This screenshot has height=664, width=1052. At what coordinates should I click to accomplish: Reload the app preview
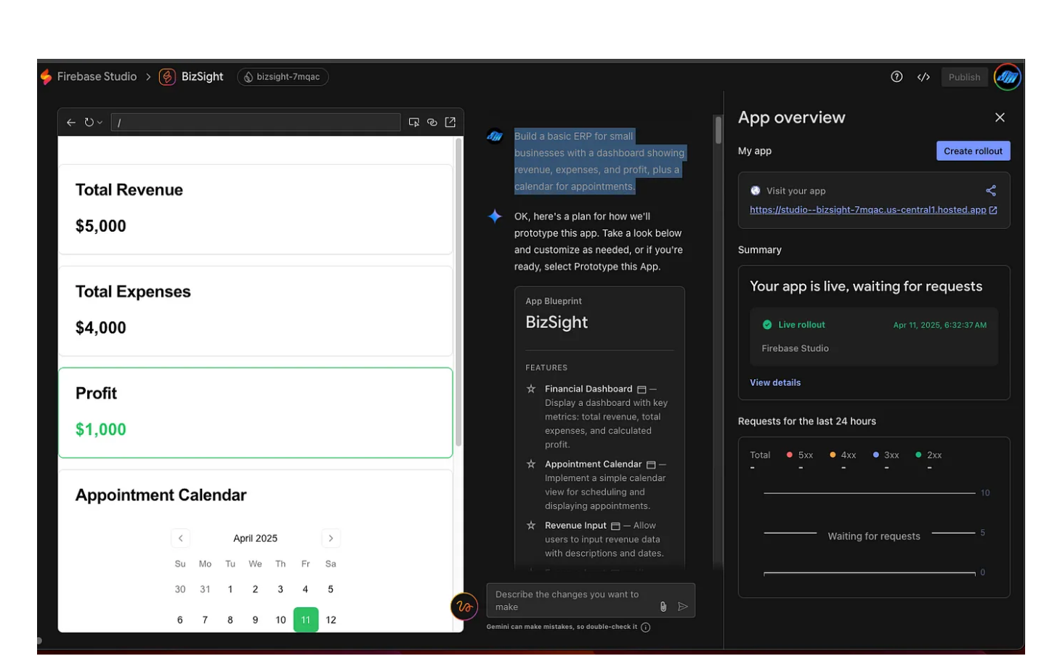point(89,122)
